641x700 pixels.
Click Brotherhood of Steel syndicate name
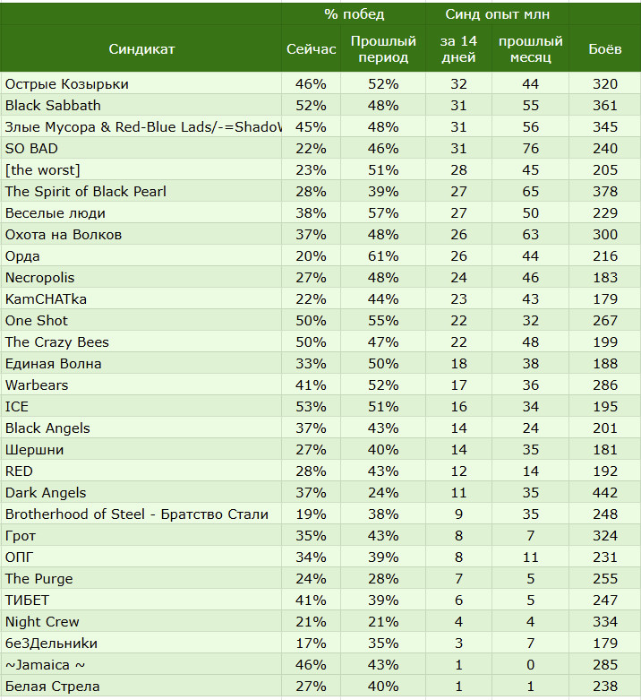(x=137, y=514)
